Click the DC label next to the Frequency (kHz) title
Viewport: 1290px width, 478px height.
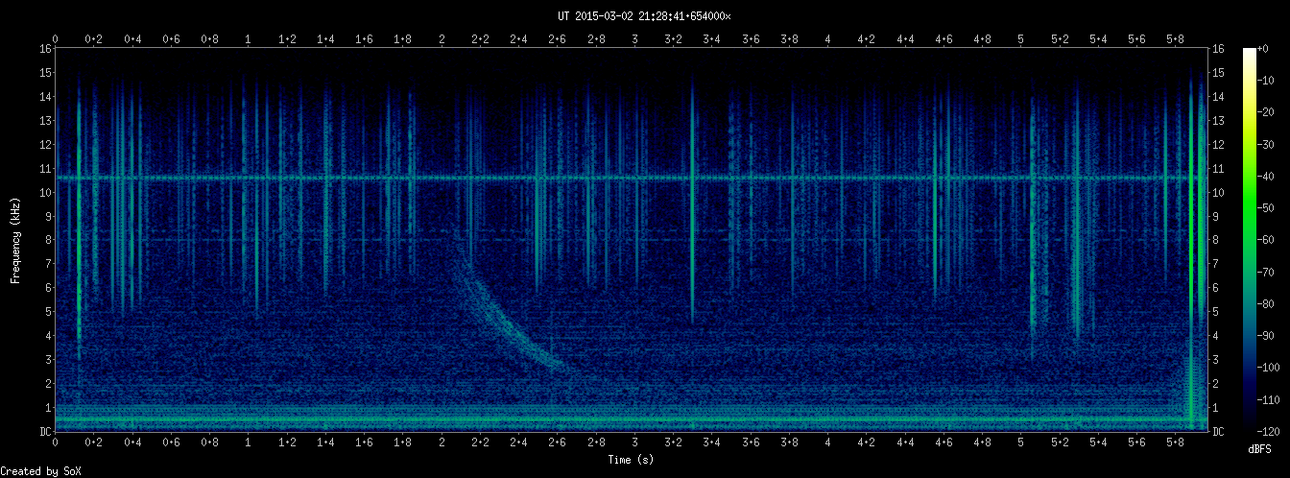pyautogui.click(x=45, y=432)
